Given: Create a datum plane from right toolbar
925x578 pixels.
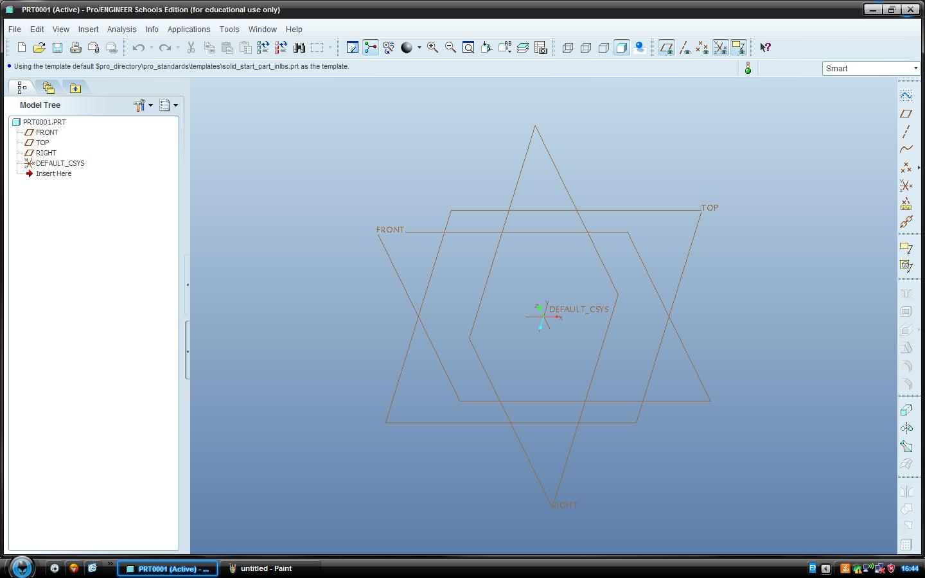Looking at the screenshot, I should pos(906,114).
